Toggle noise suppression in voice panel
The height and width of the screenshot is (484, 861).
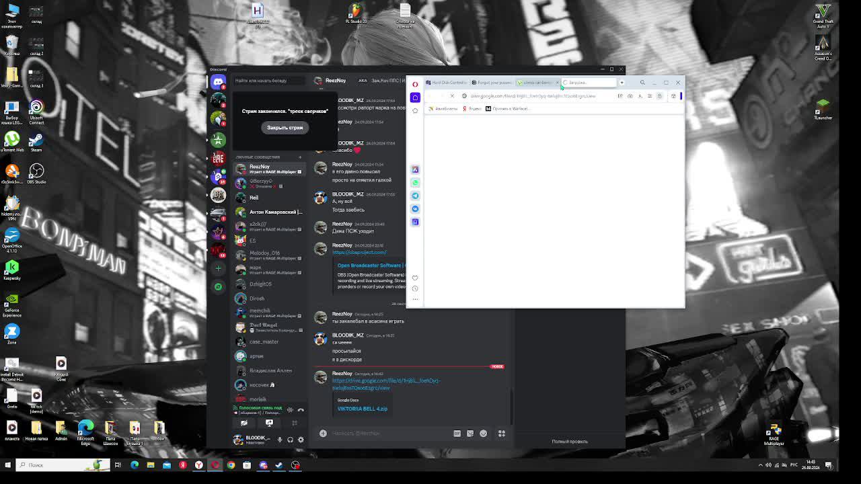coord(290,409)
